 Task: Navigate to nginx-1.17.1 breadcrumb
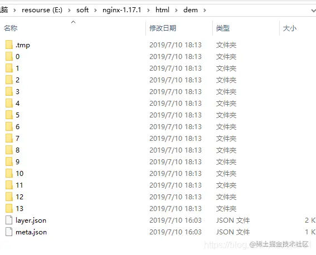(121, 10)
